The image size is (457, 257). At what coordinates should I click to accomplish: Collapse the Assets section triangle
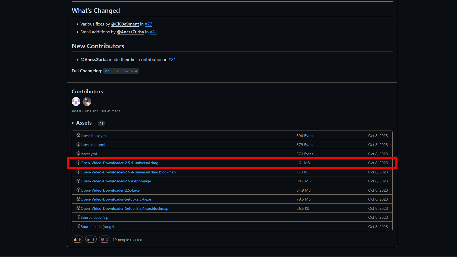click(x=73, y=123)
